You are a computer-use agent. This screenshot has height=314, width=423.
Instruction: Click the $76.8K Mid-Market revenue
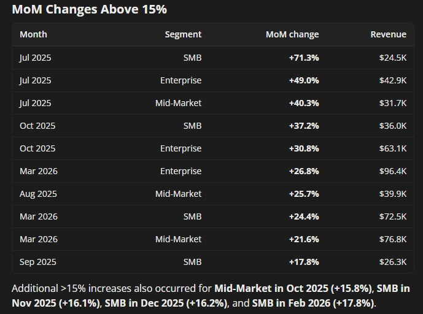(x=393, y=239)
